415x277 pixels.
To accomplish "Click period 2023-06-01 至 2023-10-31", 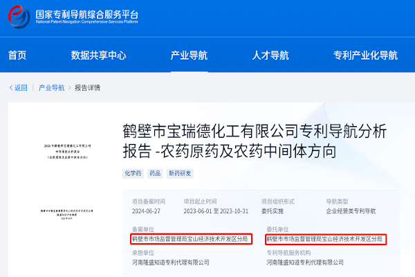I will pos(216,211).
